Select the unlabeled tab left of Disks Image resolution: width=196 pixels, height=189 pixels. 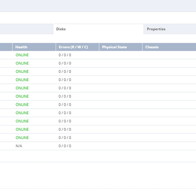pyautogui.click(x=26, y=29)
